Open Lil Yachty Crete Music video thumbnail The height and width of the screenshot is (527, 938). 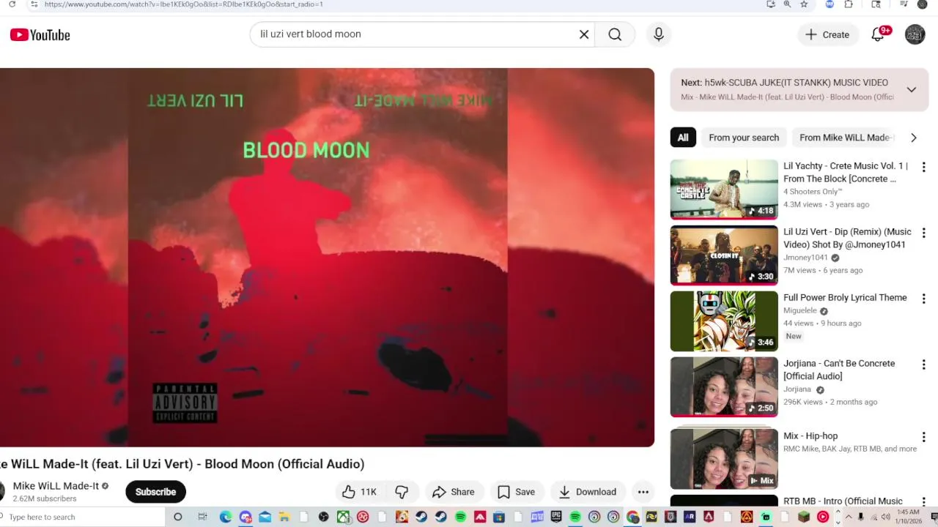(724, 190)
